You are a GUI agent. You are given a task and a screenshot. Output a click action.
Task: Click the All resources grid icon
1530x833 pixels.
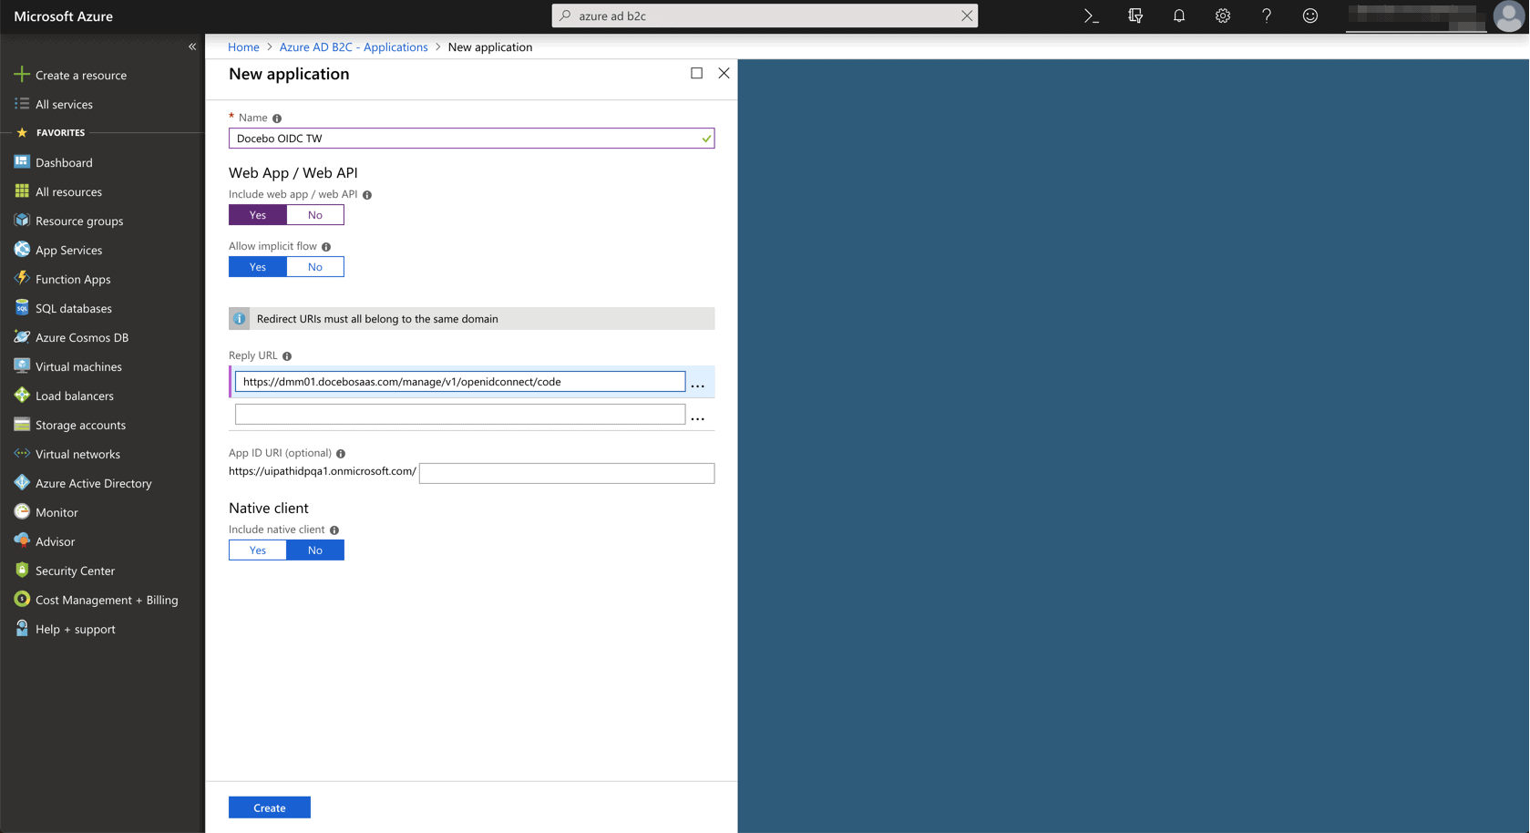(22, 191)
